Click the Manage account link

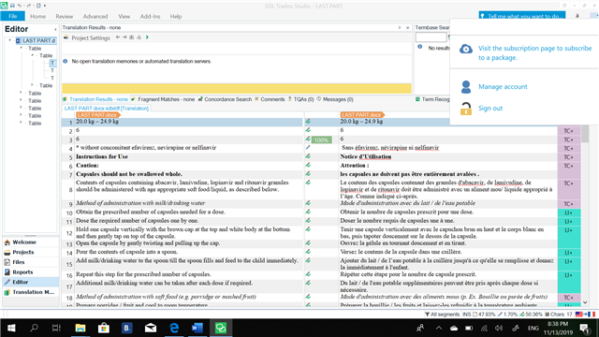(x=503, y=87)
